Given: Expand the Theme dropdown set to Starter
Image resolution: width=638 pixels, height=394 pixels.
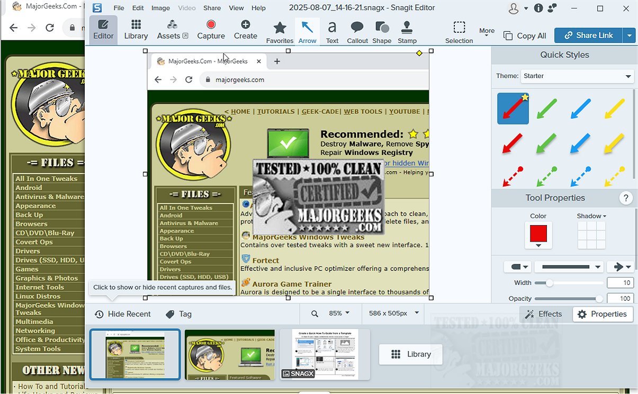Looking at the screenshot, I should point(577,76).
